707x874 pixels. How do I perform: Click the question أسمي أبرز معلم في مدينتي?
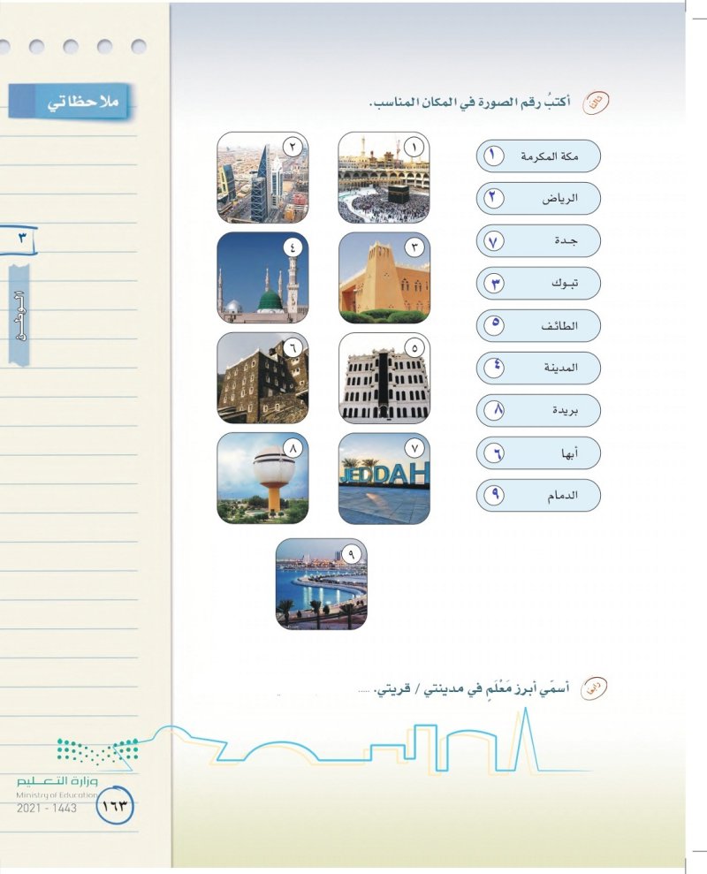[472, 688]
